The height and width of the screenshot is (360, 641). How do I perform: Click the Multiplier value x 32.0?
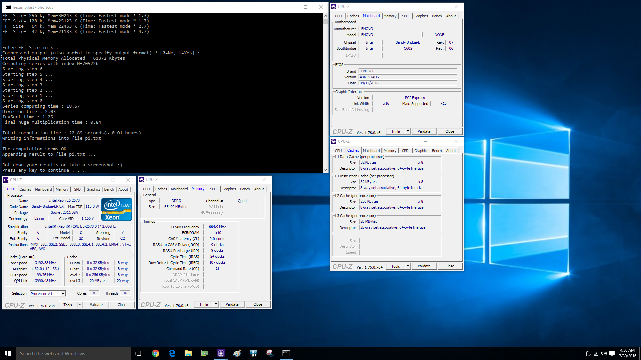click(x=45, y=269)
